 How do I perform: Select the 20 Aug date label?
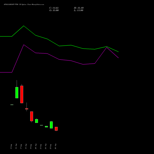pos(36,147)
